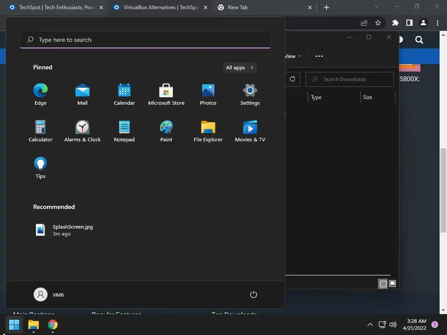Launch Movies & TV

250,131
